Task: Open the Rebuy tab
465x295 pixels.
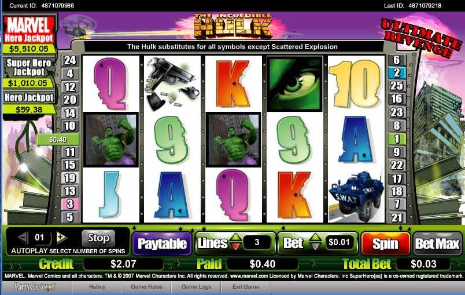Action: [x=97, y=287]
